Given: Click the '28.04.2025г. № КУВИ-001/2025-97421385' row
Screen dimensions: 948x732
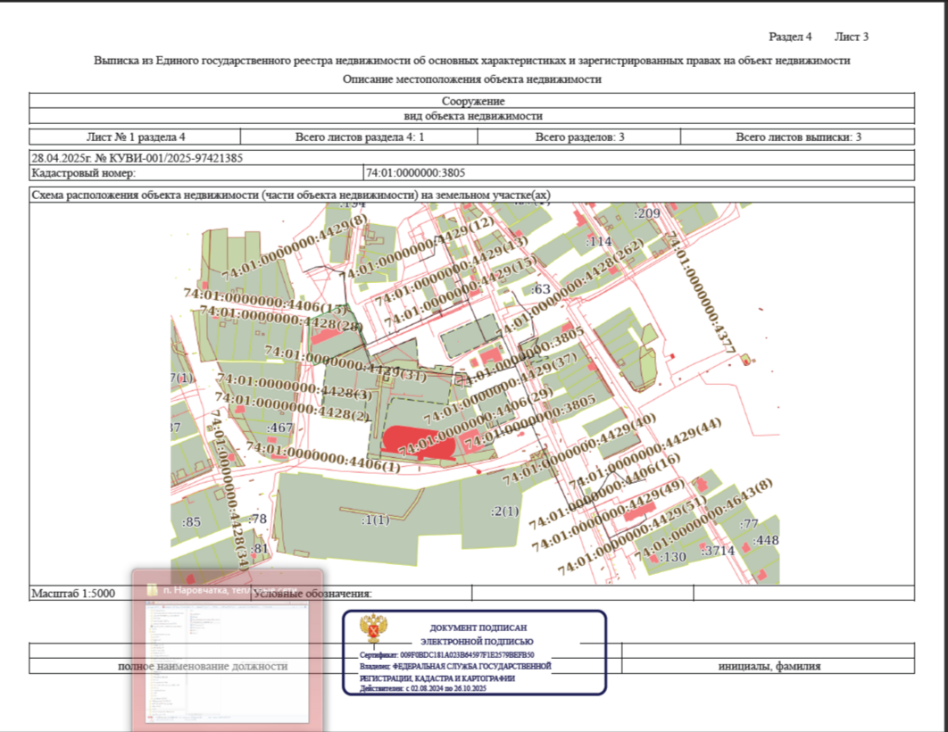Looking at the screenshot, I should click(x=472, y=158).
